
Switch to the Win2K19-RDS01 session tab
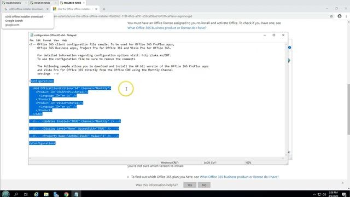click(43, 3)
